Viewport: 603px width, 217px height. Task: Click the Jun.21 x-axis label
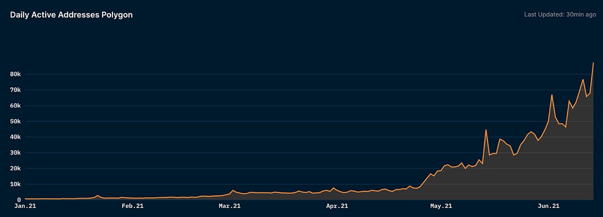tap(549, 205)
